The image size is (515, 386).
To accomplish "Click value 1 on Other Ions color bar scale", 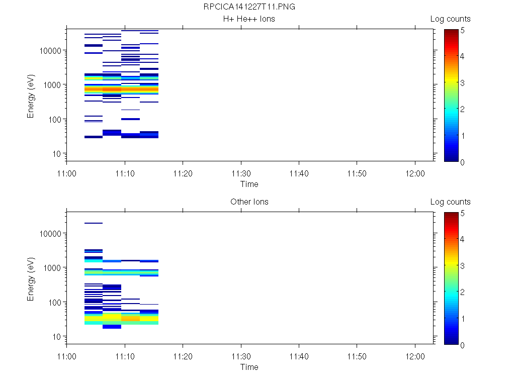I will (x=463, y=319).
